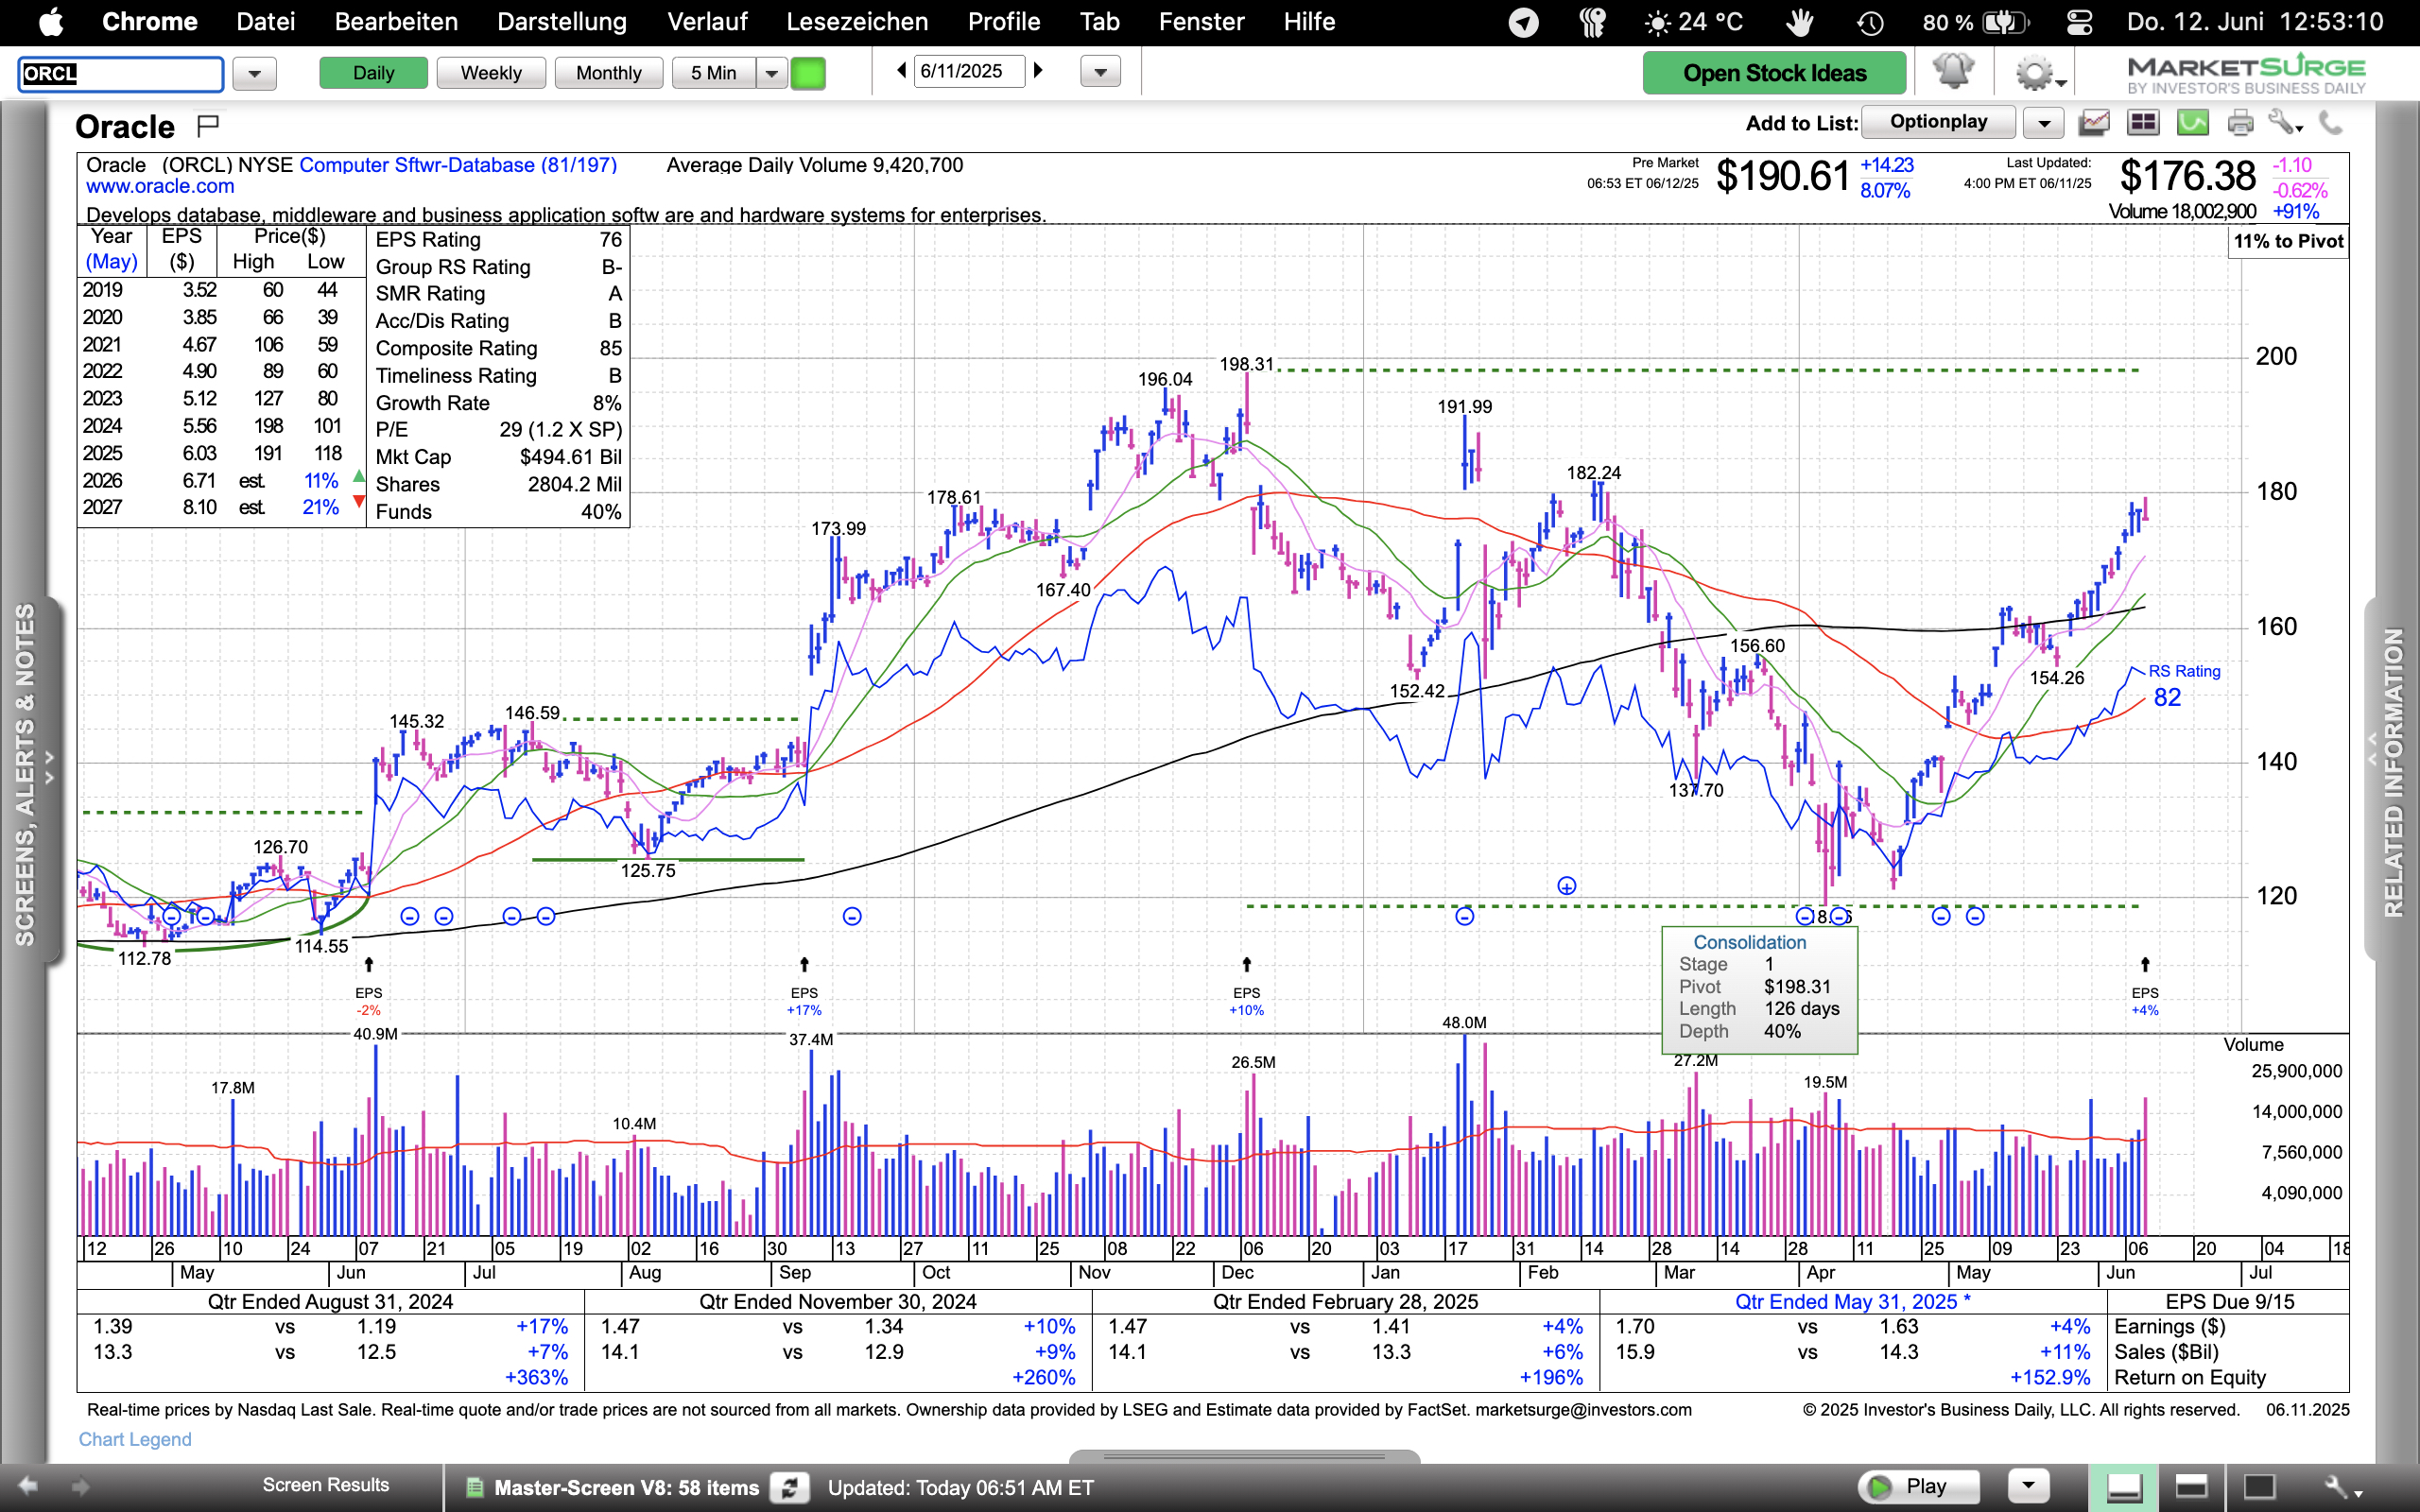
Task: Click Open Stock Ideas button
Action: click(x=1773, y=73)
